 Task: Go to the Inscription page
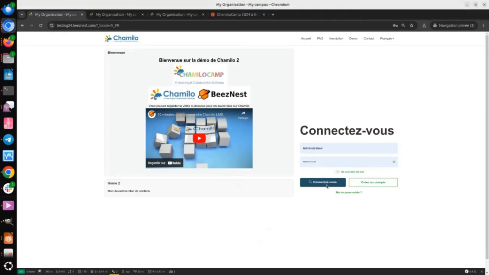click(x=336, y=39)
